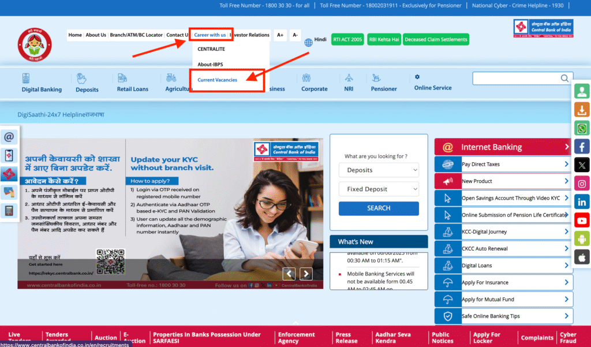This screenshot has width=591, height=347.
Task: Click into the site search field
Action: [x=517, y=79]
